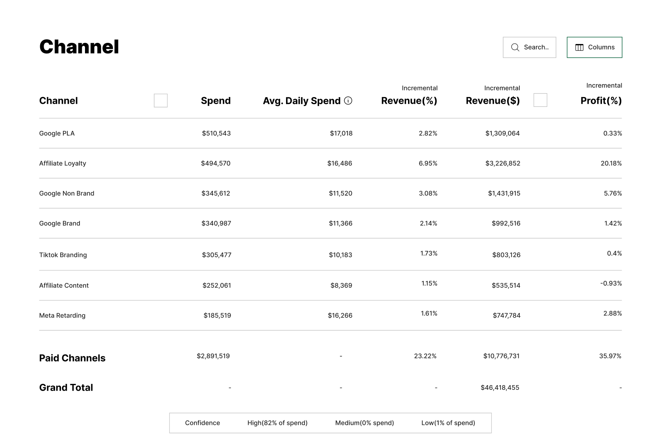Click the Paid Channels total row
Screen dimensions: 661x448
coord(72,358)
